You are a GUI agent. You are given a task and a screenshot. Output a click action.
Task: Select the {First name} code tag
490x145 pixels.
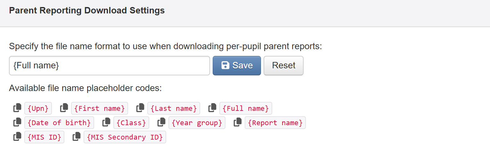(x=100, y=108)
